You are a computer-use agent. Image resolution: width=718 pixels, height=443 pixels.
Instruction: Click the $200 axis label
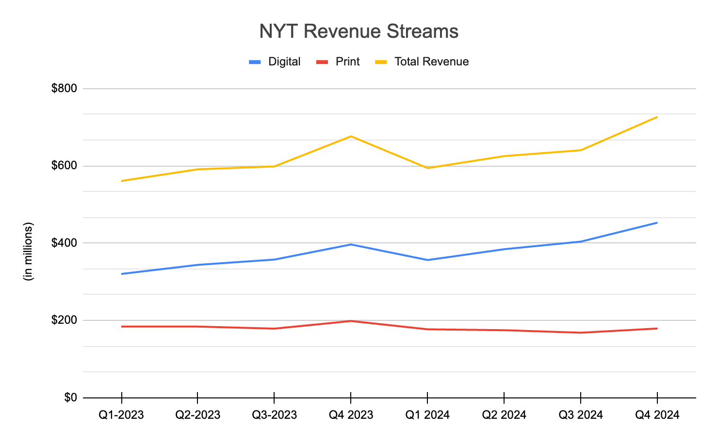pyautogui.click(x=64, y=320)
